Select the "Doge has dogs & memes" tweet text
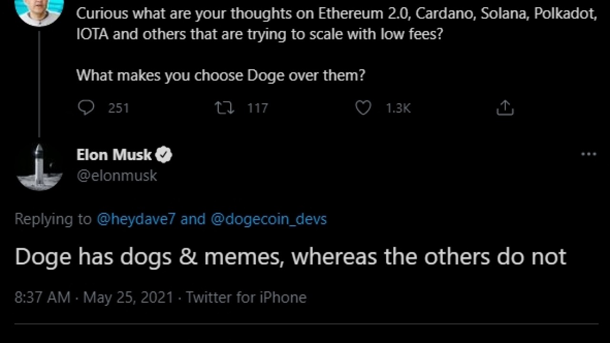 (290, 257)
